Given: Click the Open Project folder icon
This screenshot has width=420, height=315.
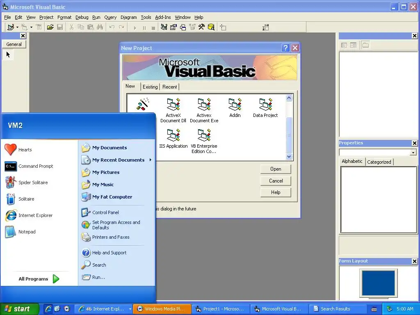Looking at the screenshot, I should coord(50,27).
